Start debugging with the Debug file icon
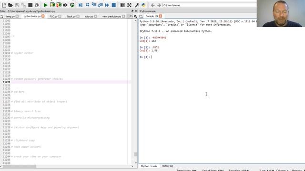Image resolution: width=305 pixels, height=171 pixels. tap(81, 5)
